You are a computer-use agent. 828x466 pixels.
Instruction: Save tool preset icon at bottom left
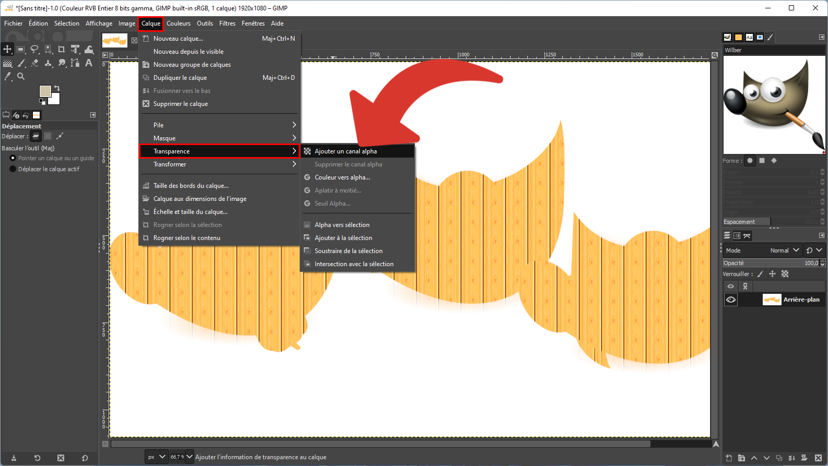pyautogui.click(x=14, y=458)
